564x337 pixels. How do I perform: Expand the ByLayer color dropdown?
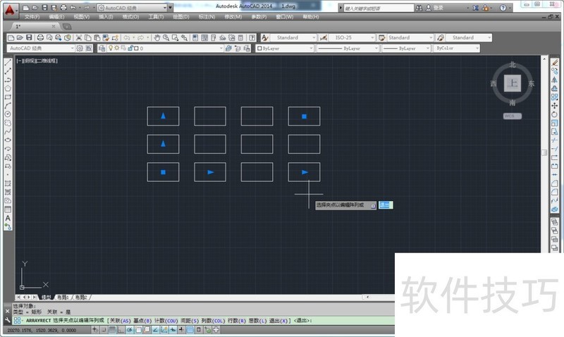point(282,49)
